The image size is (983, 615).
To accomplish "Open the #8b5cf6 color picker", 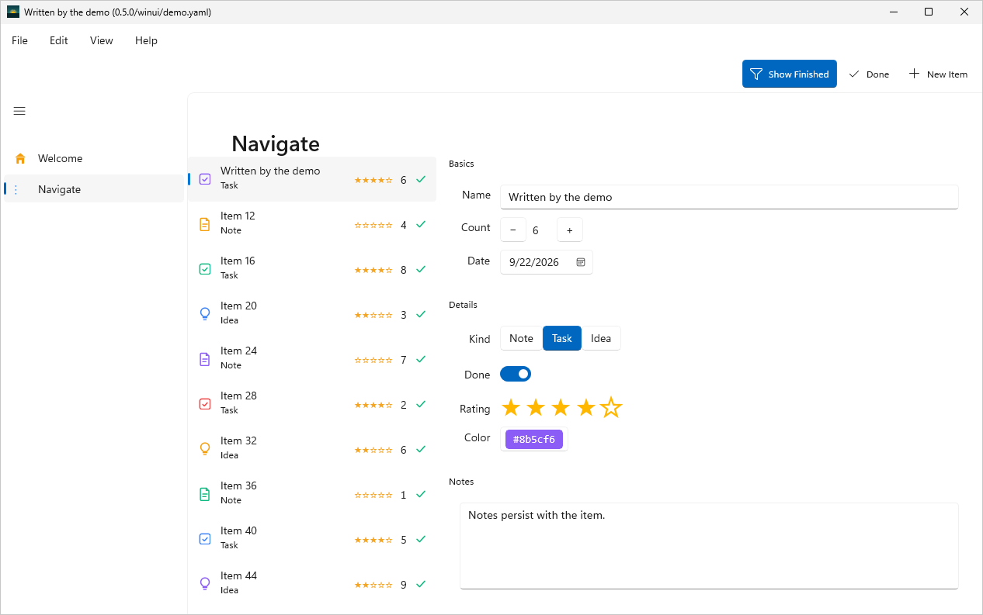I will [x=534, y=439].
